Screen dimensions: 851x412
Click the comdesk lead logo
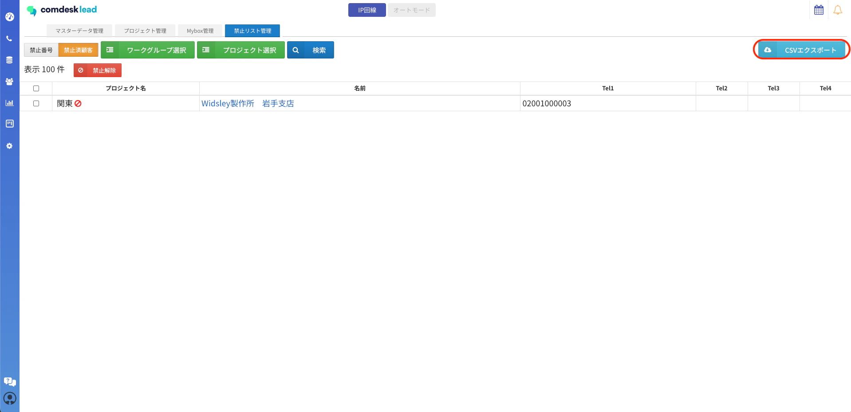(x=62, y=10)
